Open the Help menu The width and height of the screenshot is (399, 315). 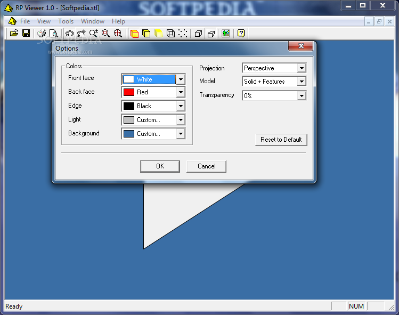coord(118,21)
